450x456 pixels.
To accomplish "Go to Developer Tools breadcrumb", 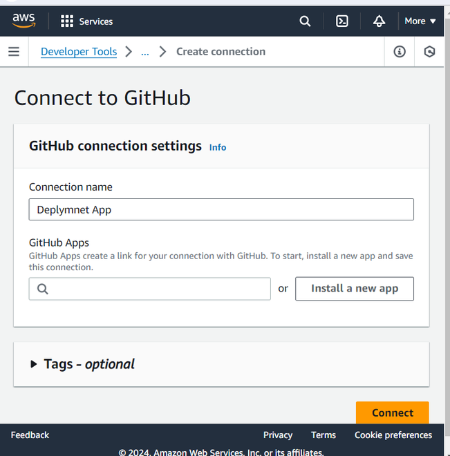I will tap(79, 52).
